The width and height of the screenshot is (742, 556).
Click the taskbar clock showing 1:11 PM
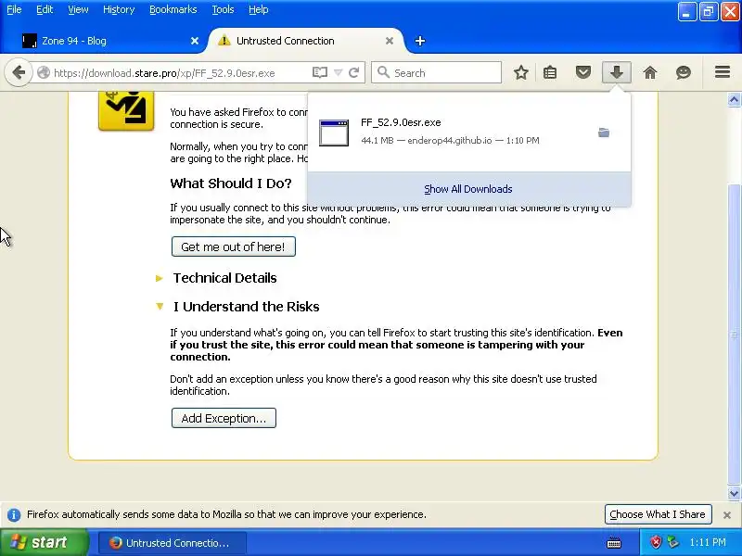pyautogui.click(x=708, y=542)
